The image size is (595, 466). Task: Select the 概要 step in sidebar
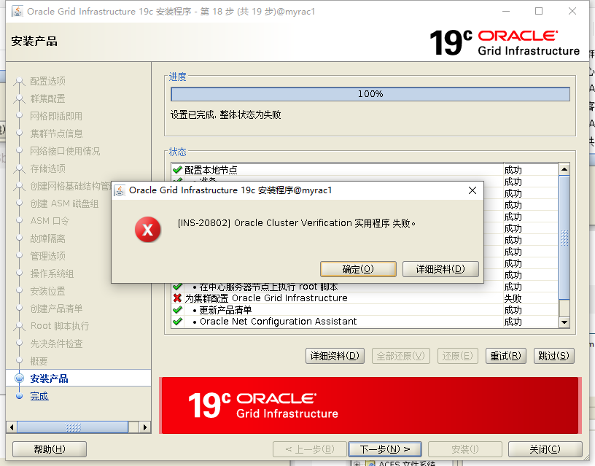[x=39, y=361]
